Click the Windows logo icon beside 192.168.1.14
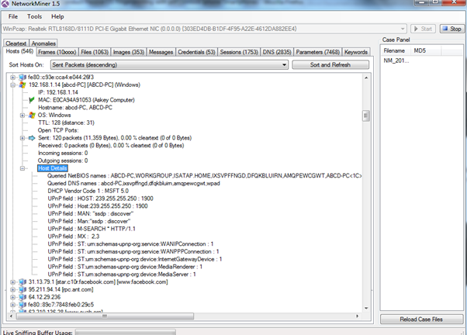Viewport: 467px width, 335px height. [22, 85]
